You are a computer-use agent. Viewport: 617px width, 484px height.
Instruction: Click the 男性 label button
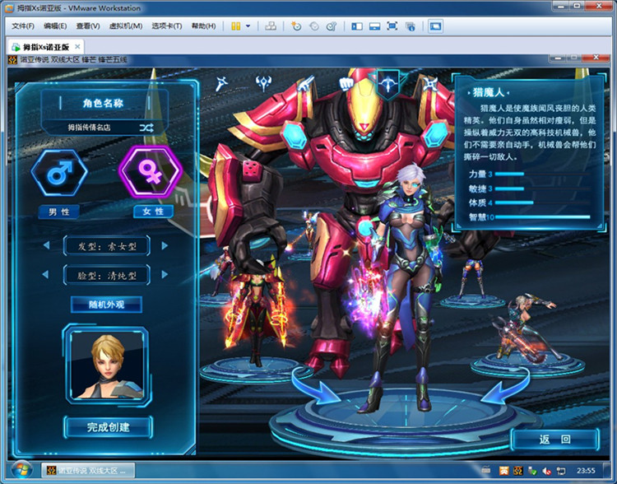point(59,212)
